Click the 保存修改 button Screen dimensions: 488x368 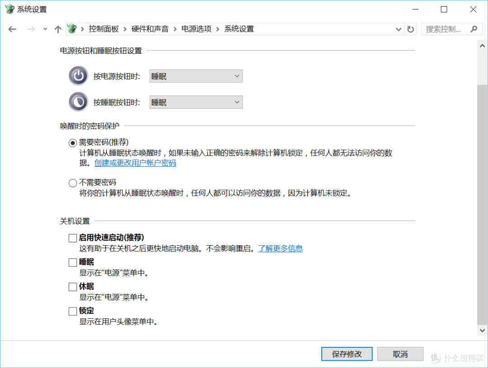pyautogui.click(x=347, y=354)
